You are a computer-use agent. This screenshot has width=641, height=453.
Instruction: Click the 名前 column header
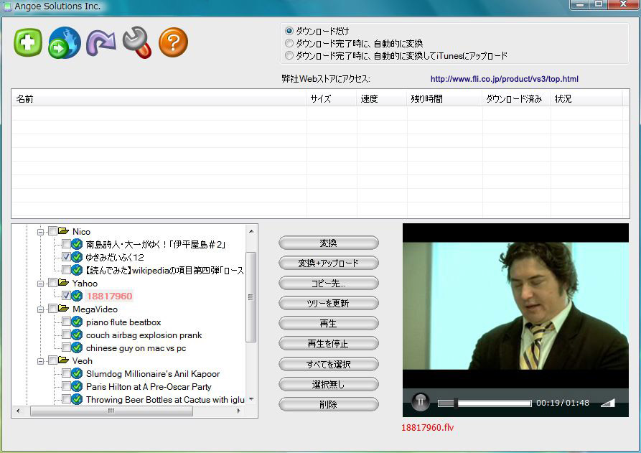click(x=159, y=98)
